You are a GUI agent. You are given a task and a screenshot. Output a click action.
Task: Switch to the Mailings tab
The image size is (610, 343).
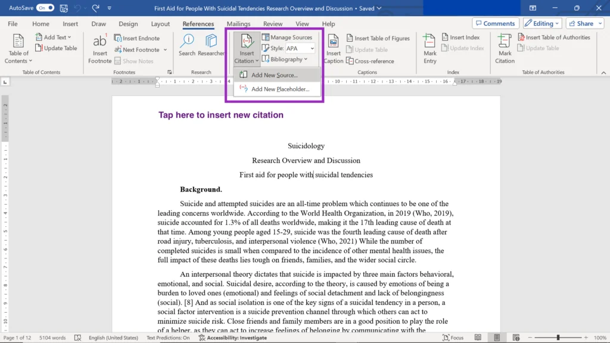pos(238,24)
